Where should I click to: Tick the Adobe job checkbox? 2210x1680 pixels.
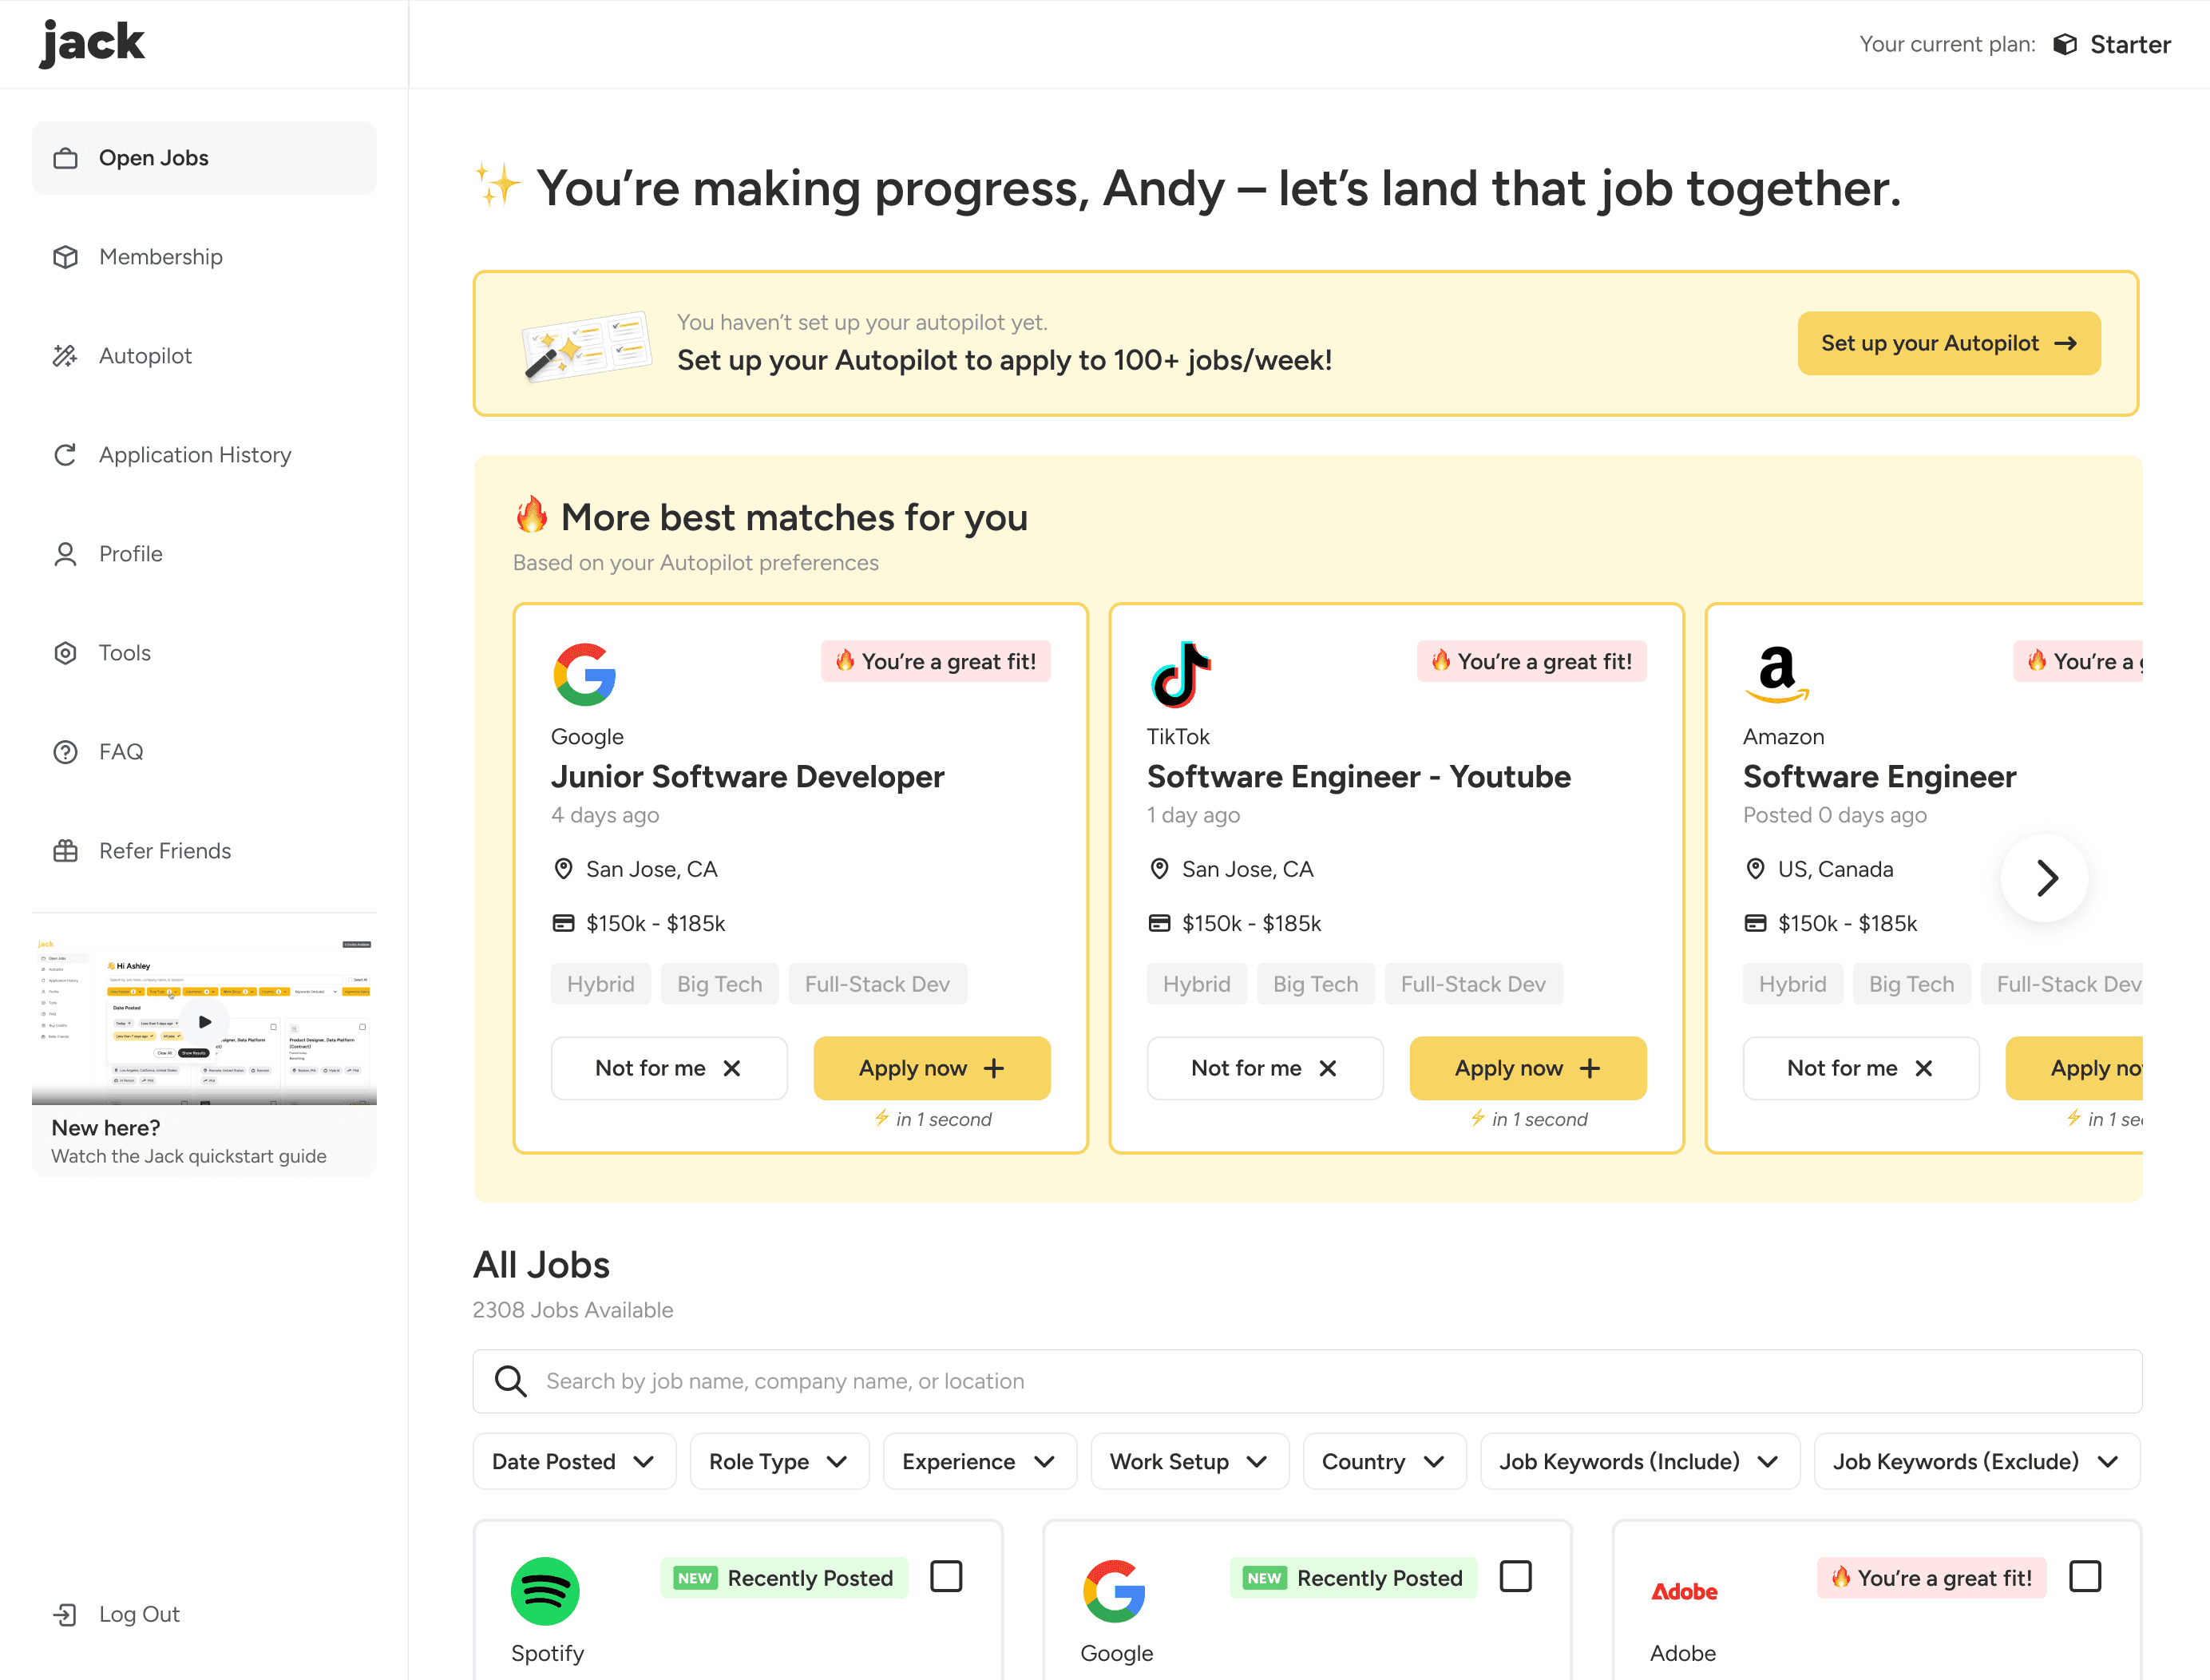tap(2084, 1576)
